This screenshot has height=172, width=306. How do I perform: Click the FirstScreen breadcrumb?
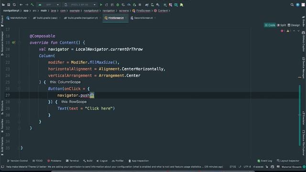point(142,11)
